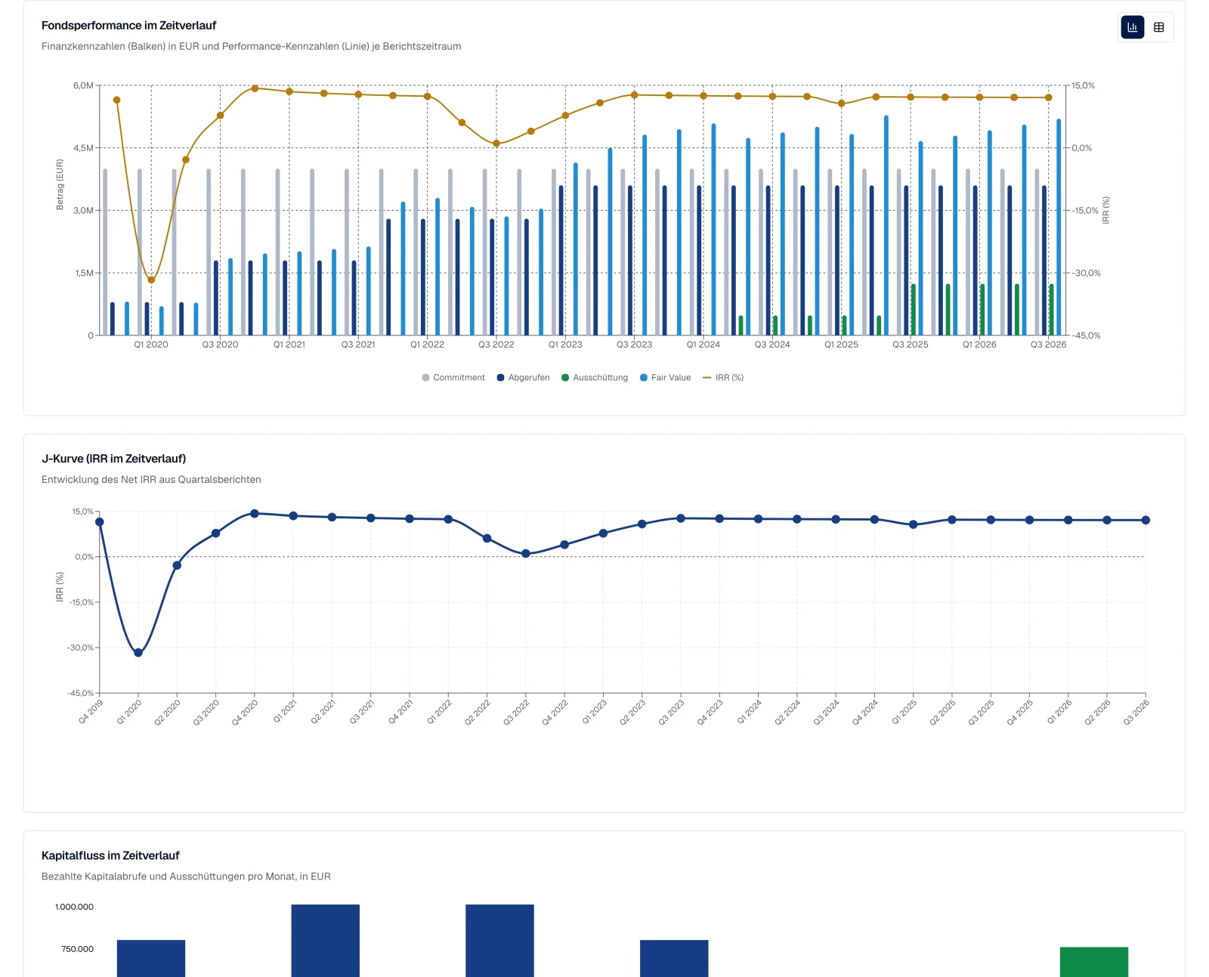Click the Commitment gray legend dot
This screenshot has height=977, width=1209.
(x=425, y=378)
